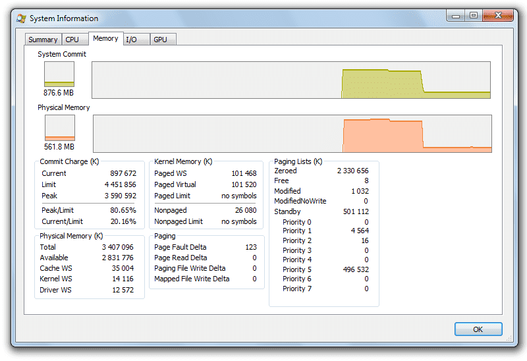Select the Page Fault Delta value
Image resolution: width=527 pixels, height=361 pixels.
250,247
